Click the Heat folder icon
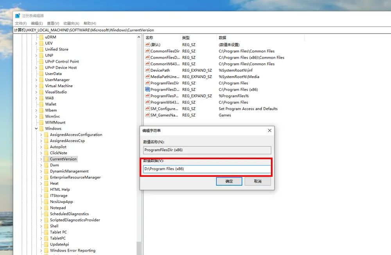The image size is (391, 255). pos(46,183)
